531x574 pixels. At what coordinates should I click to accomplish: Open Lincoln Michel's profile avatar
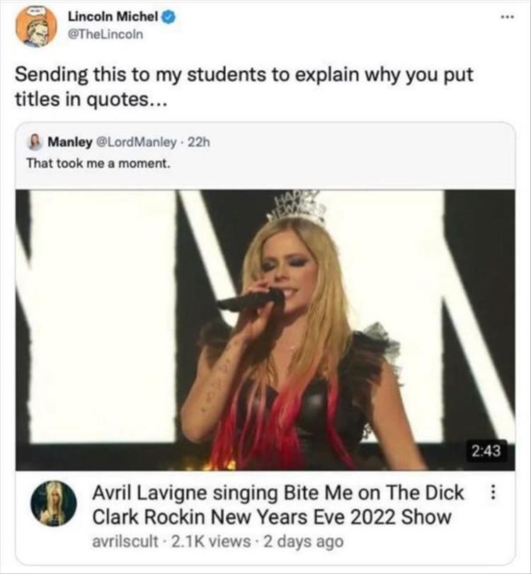point(37,26)
